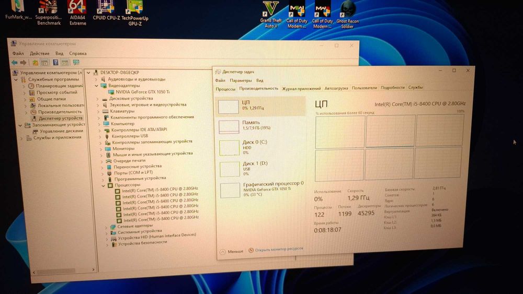Click the help icon in Computer Management toolbar
The width and height of the screenshot is (523, 294).
(55, 62)
